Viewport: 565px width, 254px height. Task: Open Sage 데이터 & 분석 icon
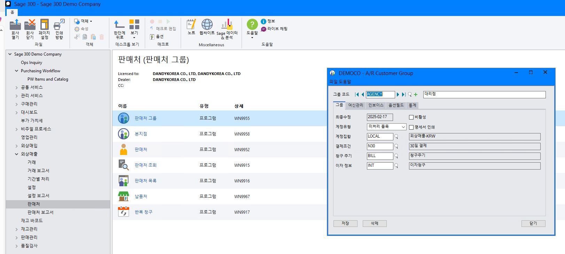pos(227,25)
